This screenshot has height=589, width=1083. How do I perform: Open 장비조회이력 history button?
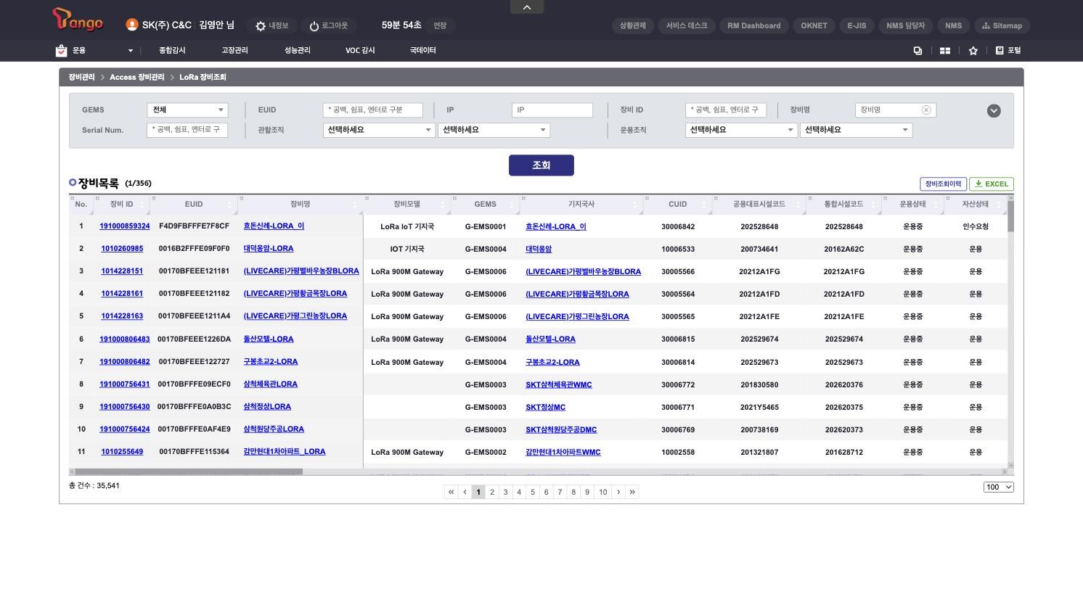pyautogui.click(x=943, y=184)
